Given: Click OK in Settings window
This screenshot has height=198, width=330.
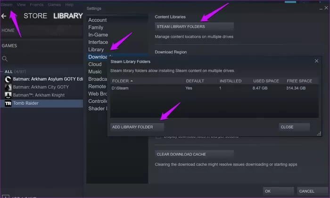Looking at the screenshot, I should (278, 191).
